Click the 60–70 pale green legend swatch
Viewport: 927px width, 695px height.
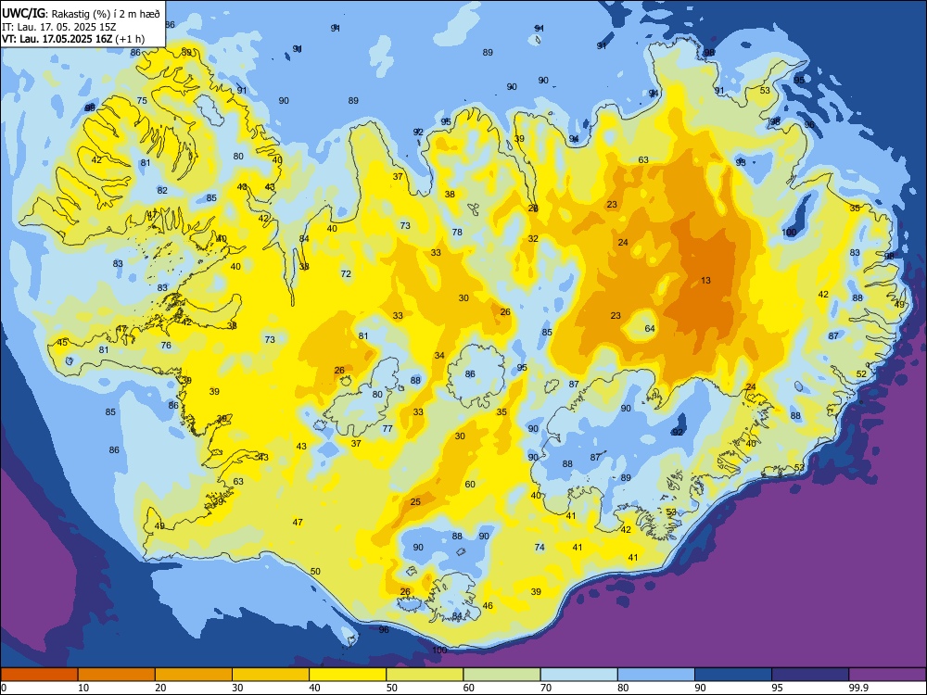(502, 675)
